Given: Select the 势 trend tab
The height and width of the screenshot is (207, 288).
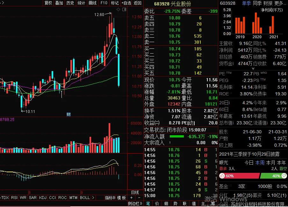Looking at the screenshot, I should [x=176, y=203].
